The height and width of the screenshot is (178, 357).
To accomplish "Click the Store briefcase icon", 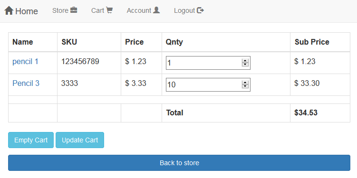I will (74, 10).
